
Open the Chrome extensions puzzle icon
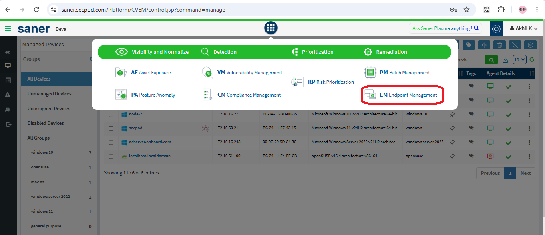tap(501, 10)
